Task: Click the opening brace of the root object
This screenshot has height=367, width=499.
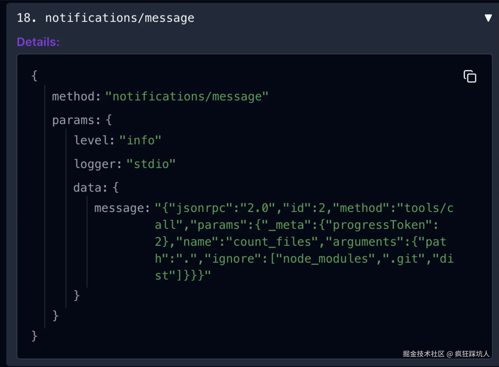Action: tap(34, 76)
